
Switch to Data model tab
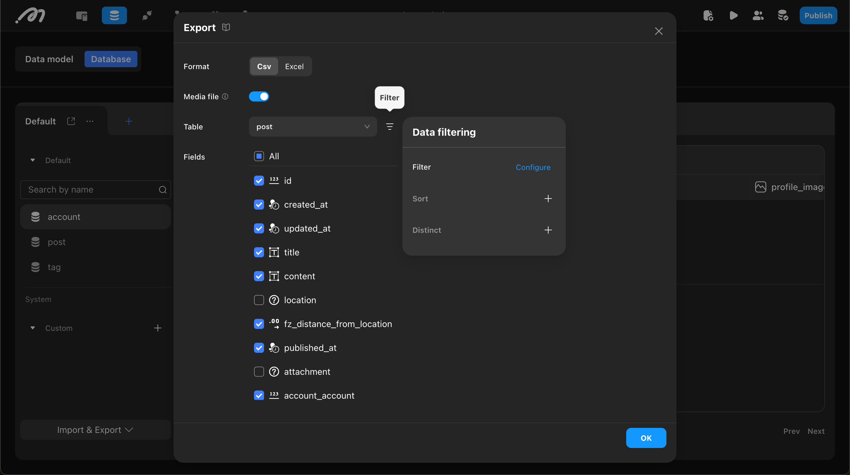click(x=49, y=59)
